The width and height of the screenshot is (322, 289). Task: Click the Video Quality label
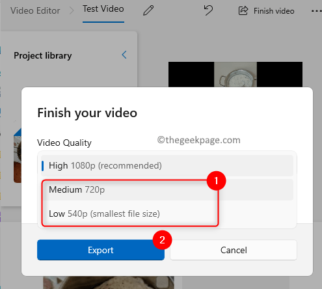point(64,143)
